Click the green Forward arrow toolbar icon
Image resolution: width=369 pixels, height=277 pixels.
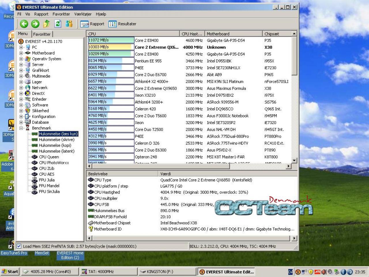click(35, 24)
